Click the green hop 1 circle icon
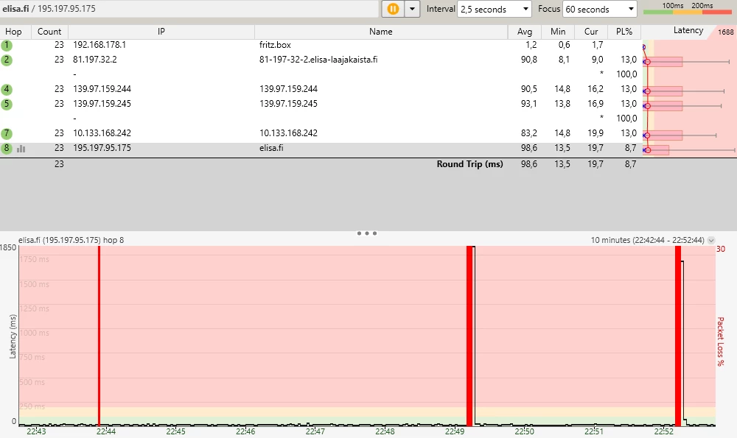 [7, 46]
